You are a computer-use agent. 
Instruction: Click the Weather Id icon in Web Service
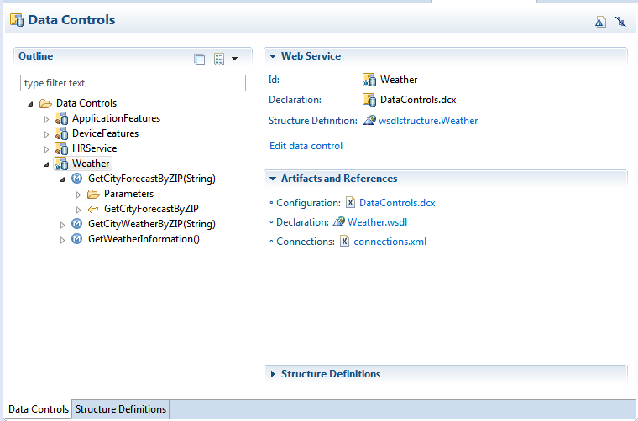coord(369,80)
